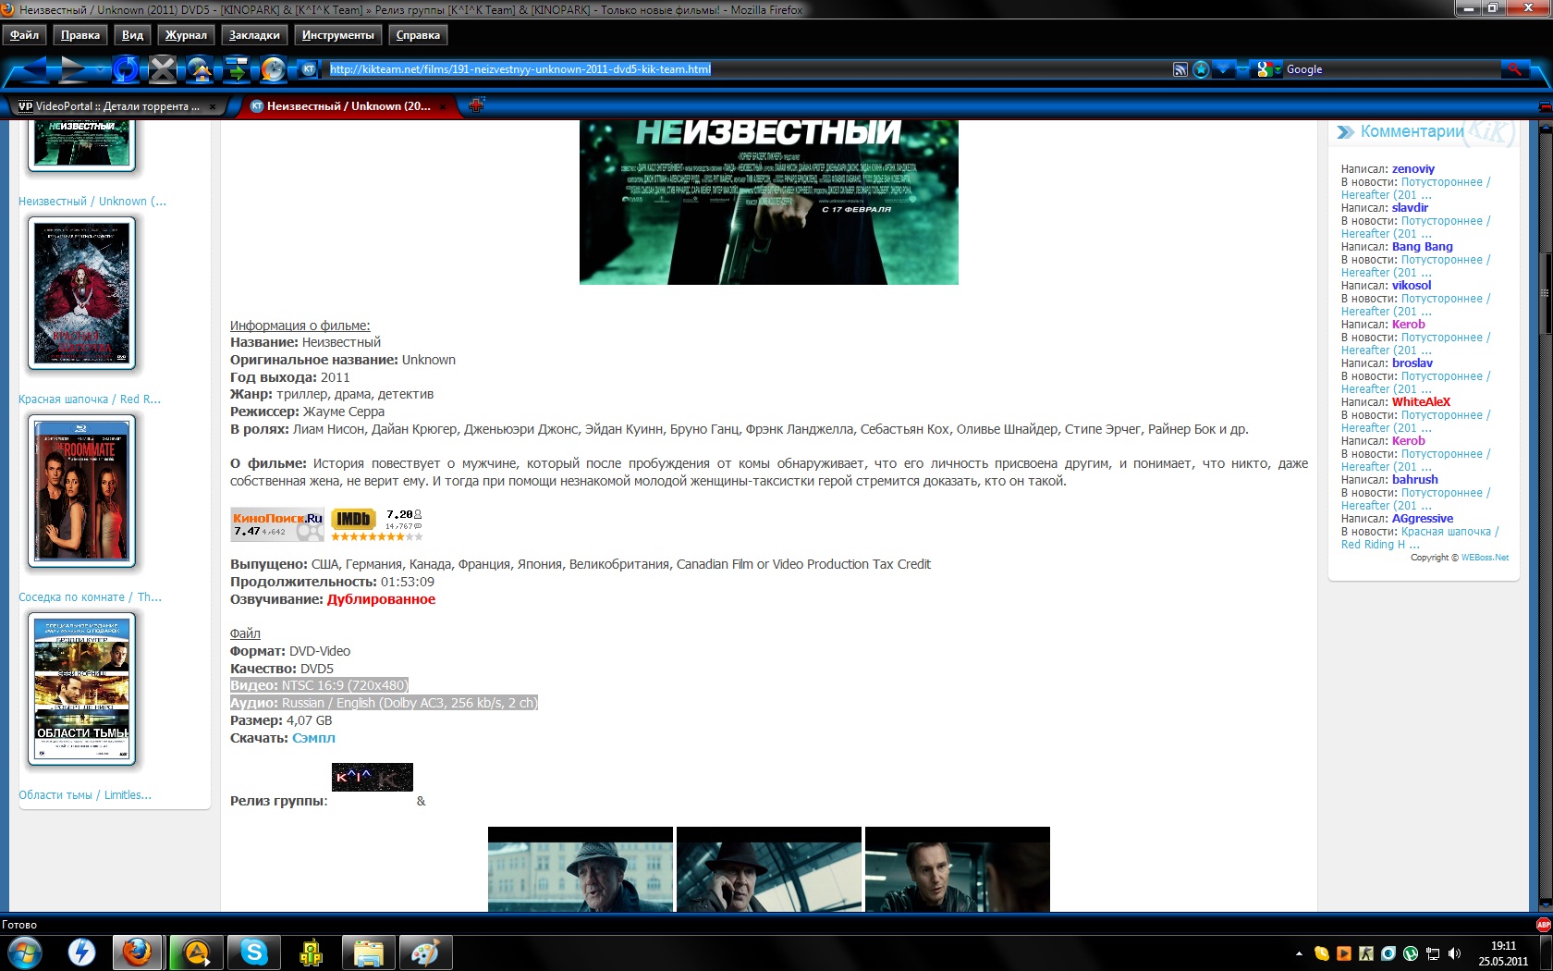This screenshot has width=1553, height=971.
Task: Open Windows Explorer folder taskbar icon
Action: (x=369, y=952)
